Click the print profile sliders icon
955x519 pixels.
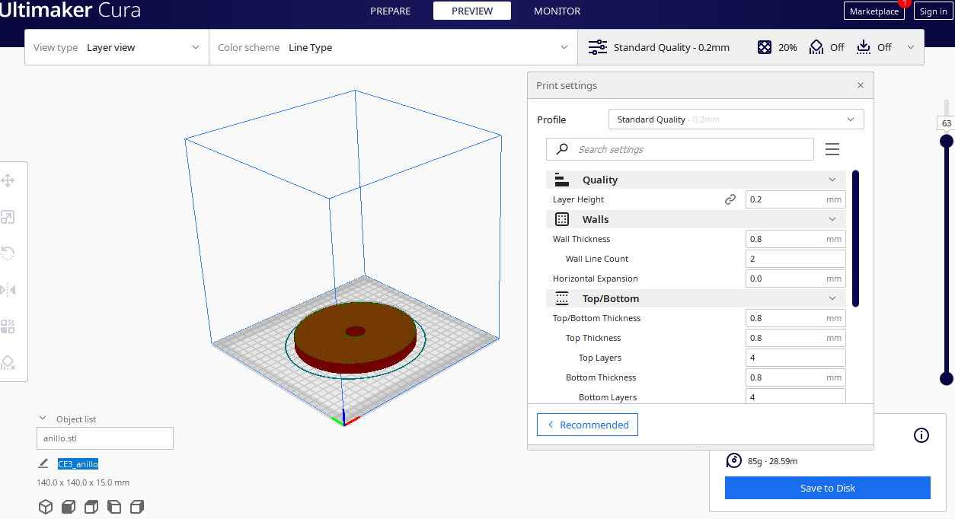598,47
